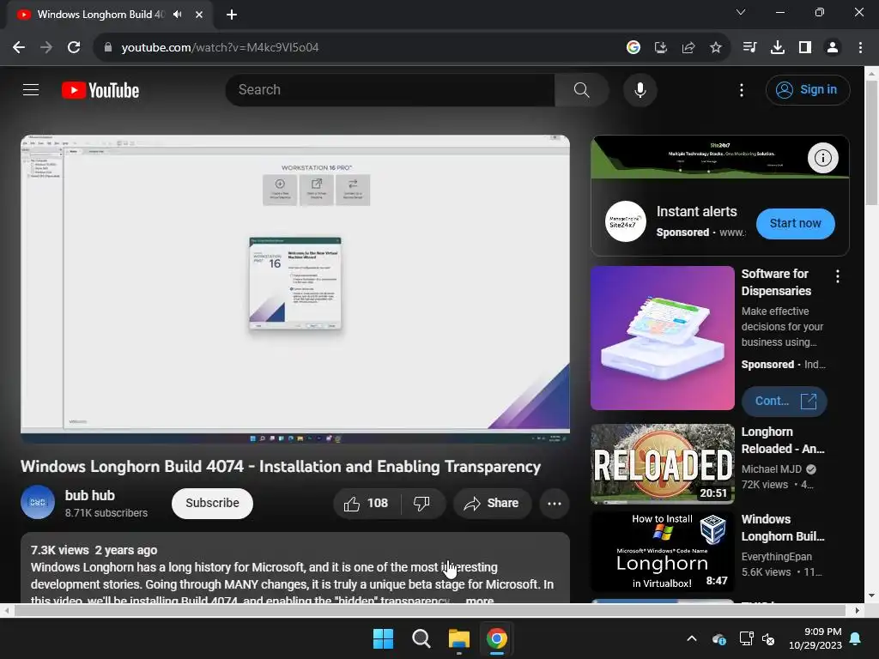
Task: Open Longhorn Reloaded video title
Action: (783, 440)
